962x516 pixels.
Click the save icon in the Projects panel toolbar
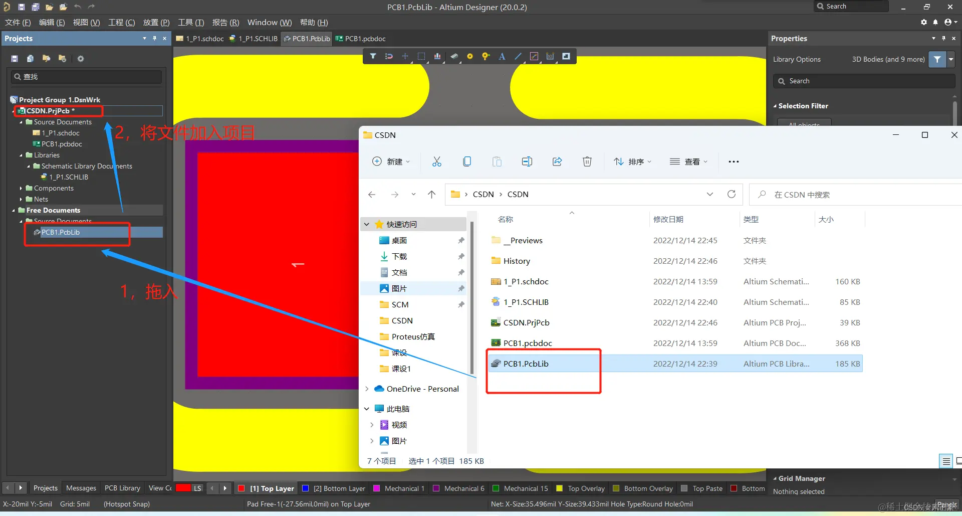pyautogui.click(x=15, y=59)
